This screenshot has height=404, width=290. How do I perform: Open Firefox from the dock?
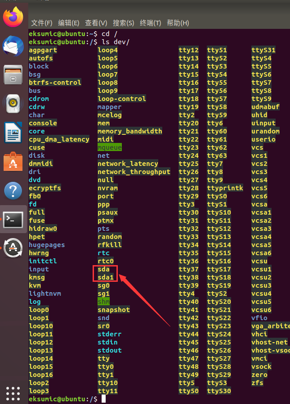click(13, 17)
